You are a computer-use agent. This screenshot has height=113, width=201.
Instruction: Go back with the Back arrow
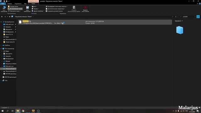(2, 17)
